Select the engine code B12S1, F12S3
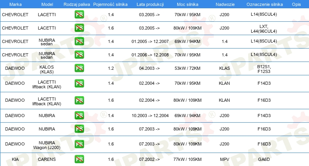The image size is (309, 166). (264, 69)
